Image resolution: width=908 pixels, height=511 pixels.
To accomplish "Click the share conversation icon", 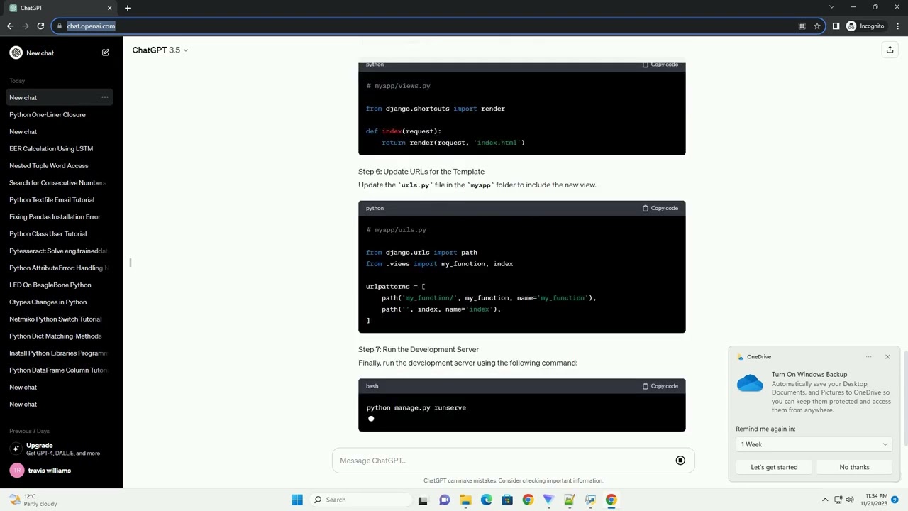I will tap(890, 50).
